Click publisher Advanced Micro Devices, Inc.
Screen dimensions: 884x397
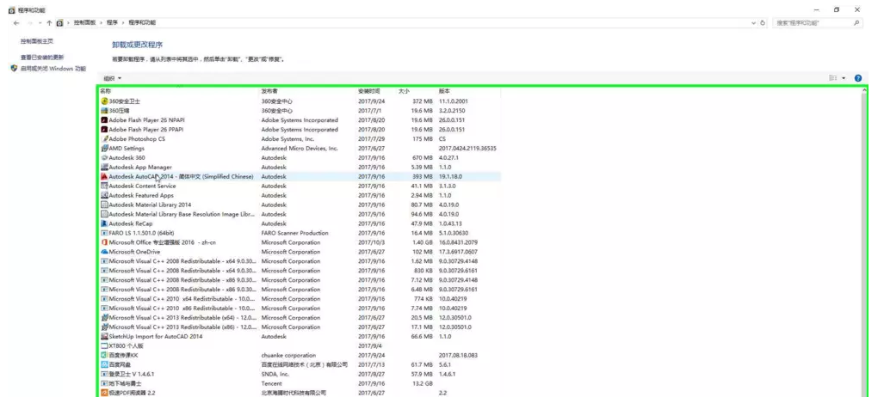(x=300, y=149)
